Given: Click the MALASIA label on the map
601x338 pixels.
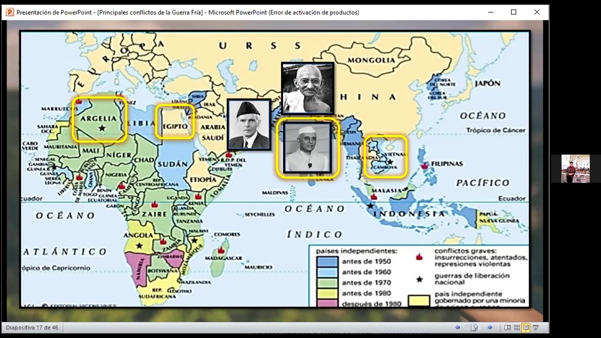Looking at the screenshot, I should point(387,190).
